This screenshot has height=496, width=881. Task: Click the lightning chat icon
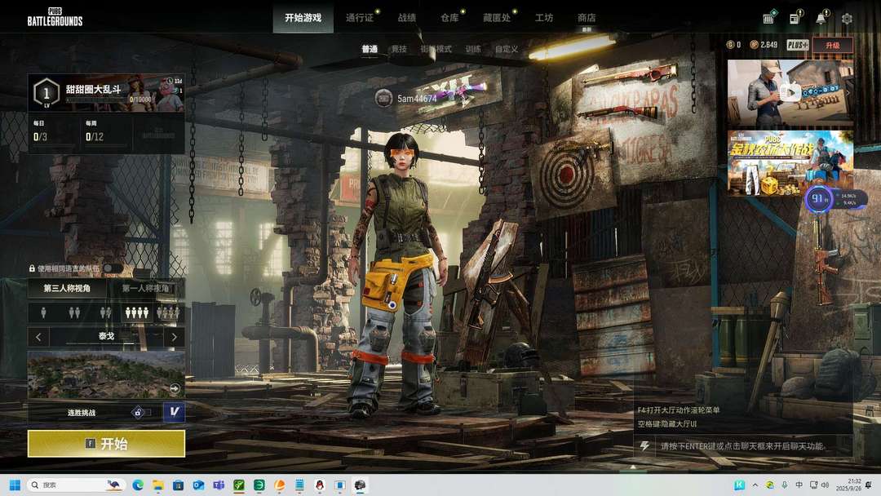pos(644,446)
